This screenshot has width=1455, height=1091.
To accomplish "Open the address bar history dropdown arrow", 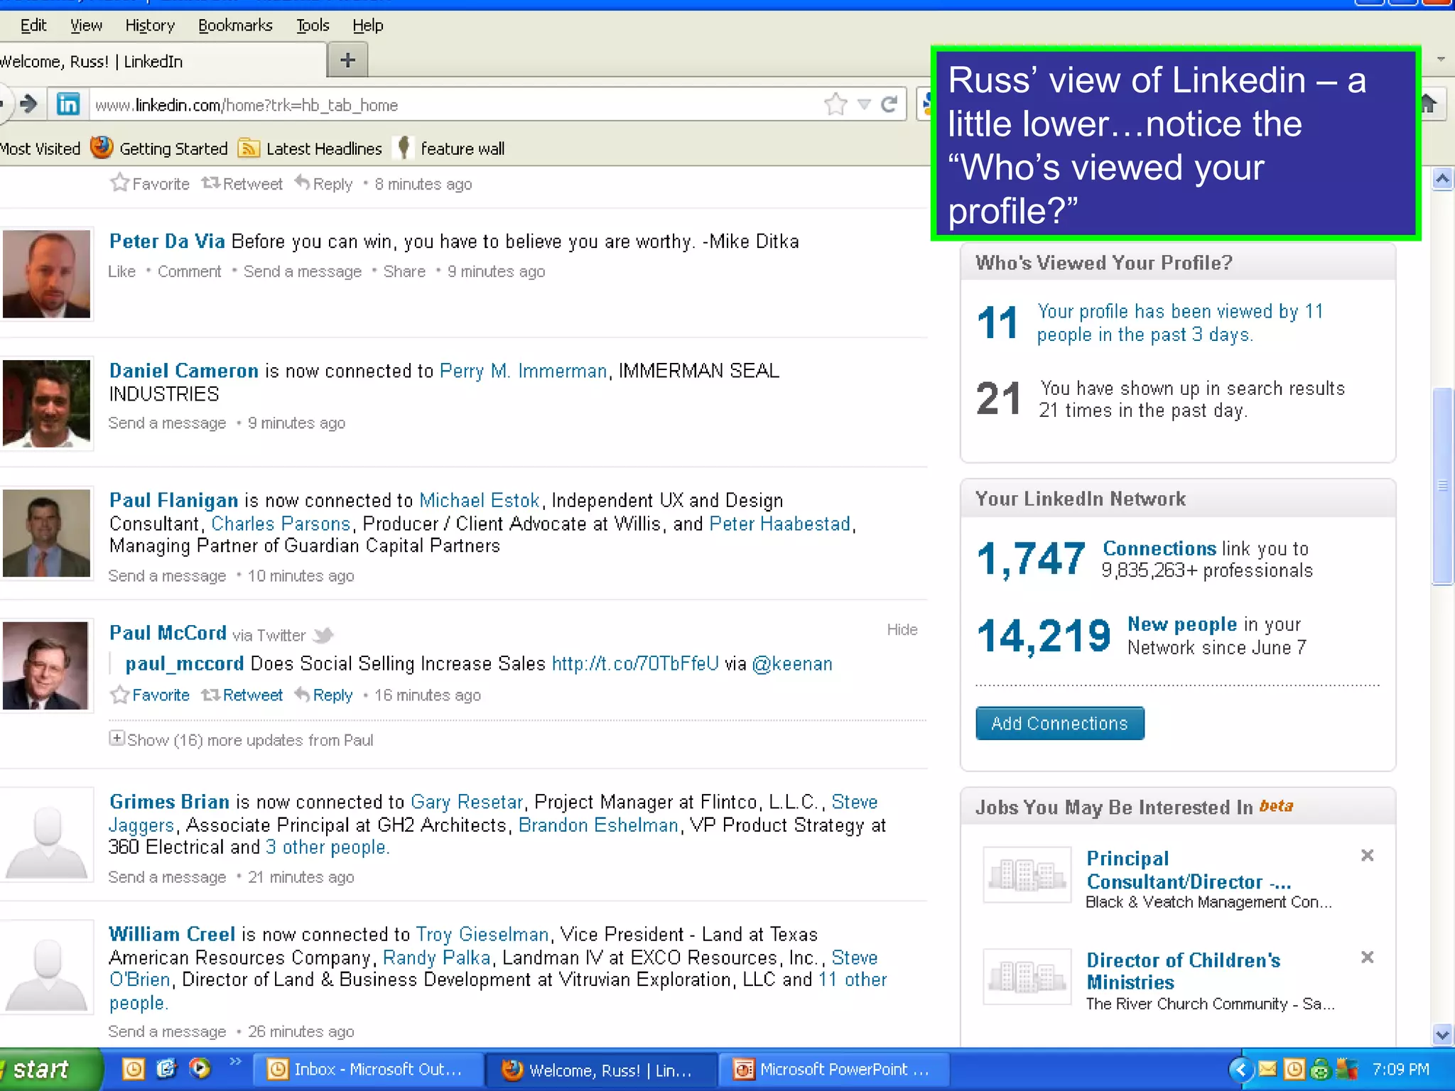I will pos(864,105).
